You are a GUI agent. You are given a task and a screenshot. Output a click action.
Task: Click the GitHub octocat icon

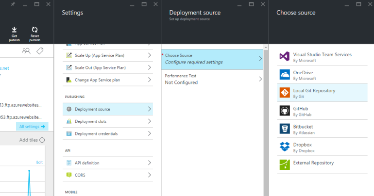tap(285, 111)
